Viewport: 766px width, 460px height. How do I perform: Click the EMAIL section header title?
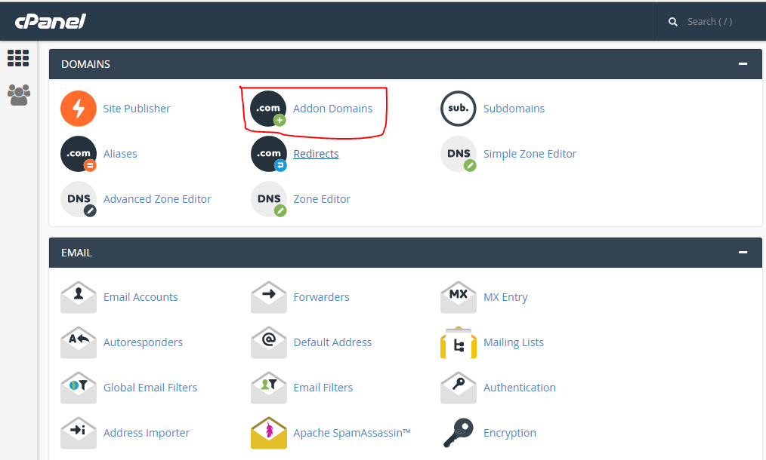[76, 253]
